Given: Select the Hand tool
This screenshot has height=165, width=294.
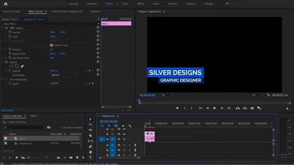Looking at the screenshot, I should tap(90, 152).
